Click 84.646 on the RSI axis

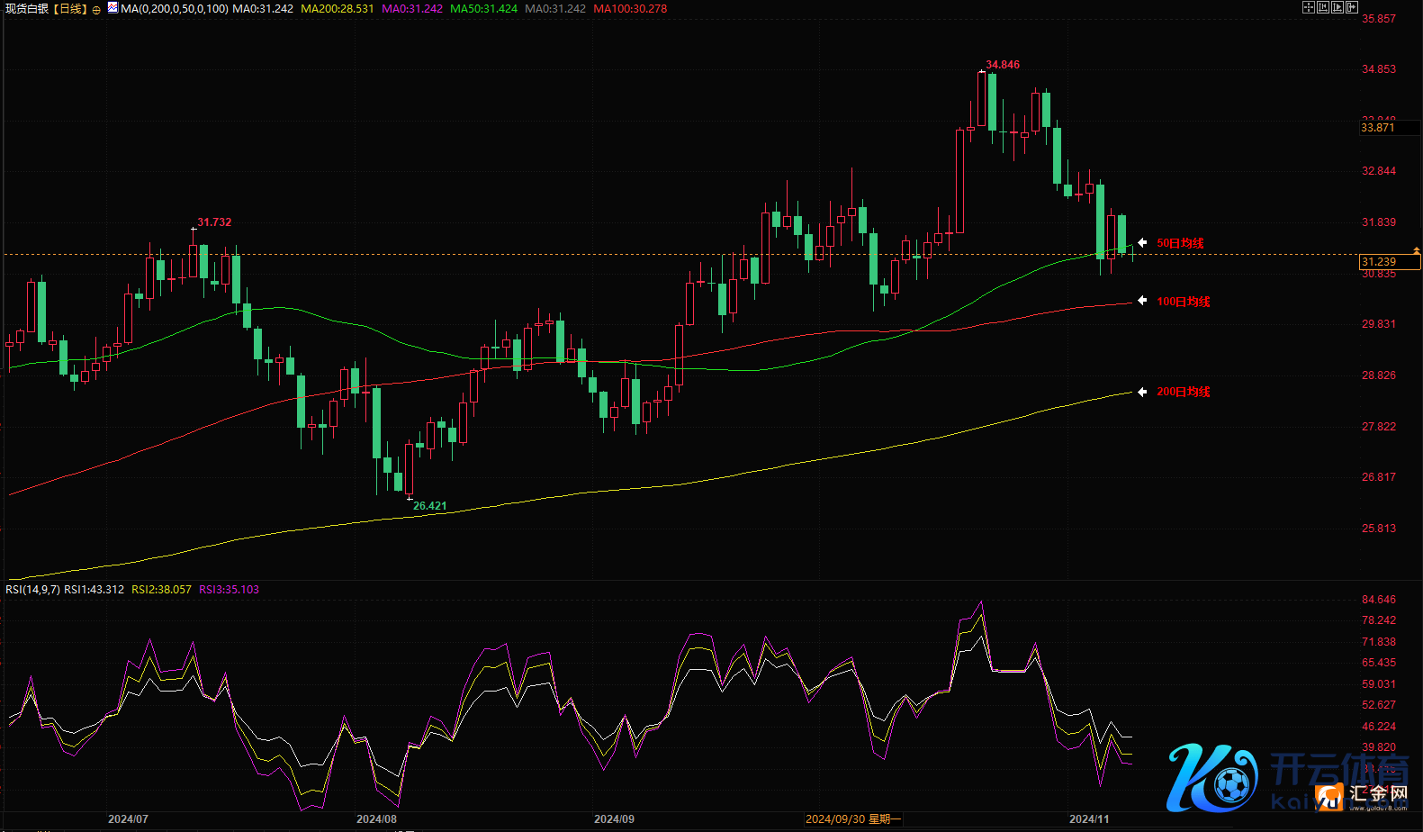click(1379, 600)
